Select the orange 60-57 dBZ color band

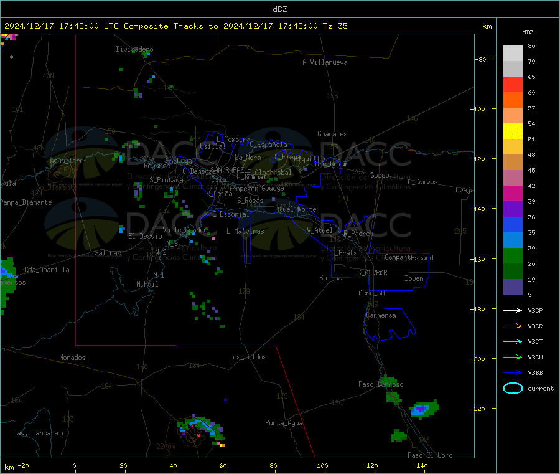point(513,100)
